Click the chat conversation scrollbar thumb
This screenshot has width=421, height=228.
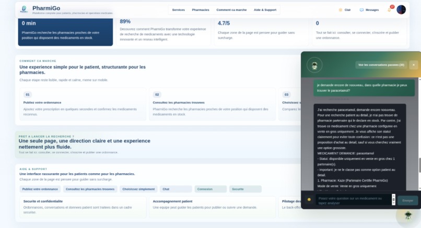pos(419,165)
